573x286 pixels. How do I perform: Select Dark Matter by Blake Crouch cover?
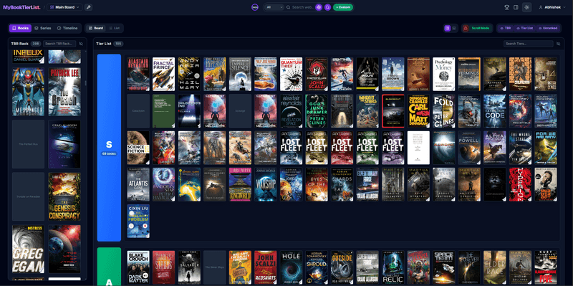pos(138,267)
